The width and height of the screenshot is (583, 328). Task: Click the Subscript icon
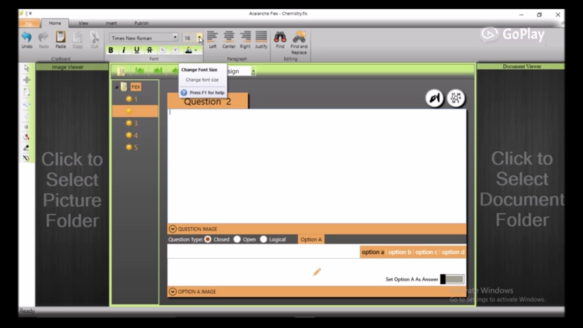tap(163, 50)
